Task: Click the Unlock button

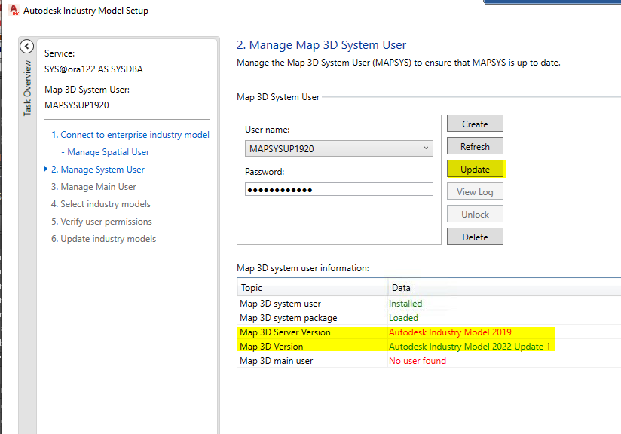Action: tap(475, 214)
